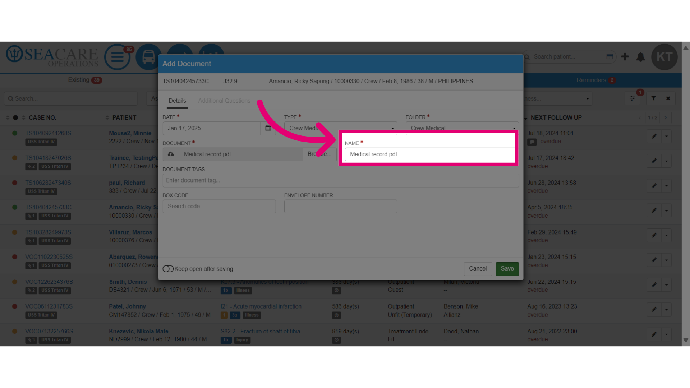Click SeaCare Operations logo
Viewport: 690px width, 388px height.
point(52,57)
